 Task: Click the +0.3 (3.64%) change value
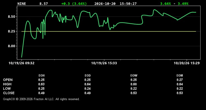(x=74, y=4)
